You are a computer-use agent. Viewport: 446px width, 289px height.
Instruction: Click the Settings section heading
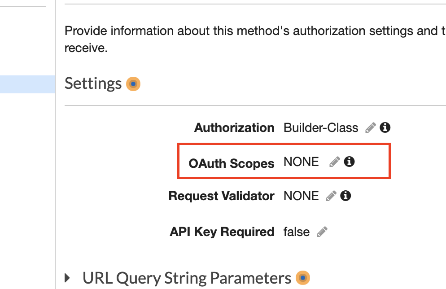93,83
